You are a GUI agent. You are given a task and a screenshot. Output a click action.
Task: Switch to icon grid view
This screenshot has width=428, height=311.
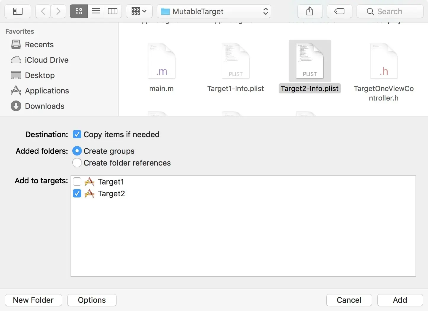[x=79, y=12]
